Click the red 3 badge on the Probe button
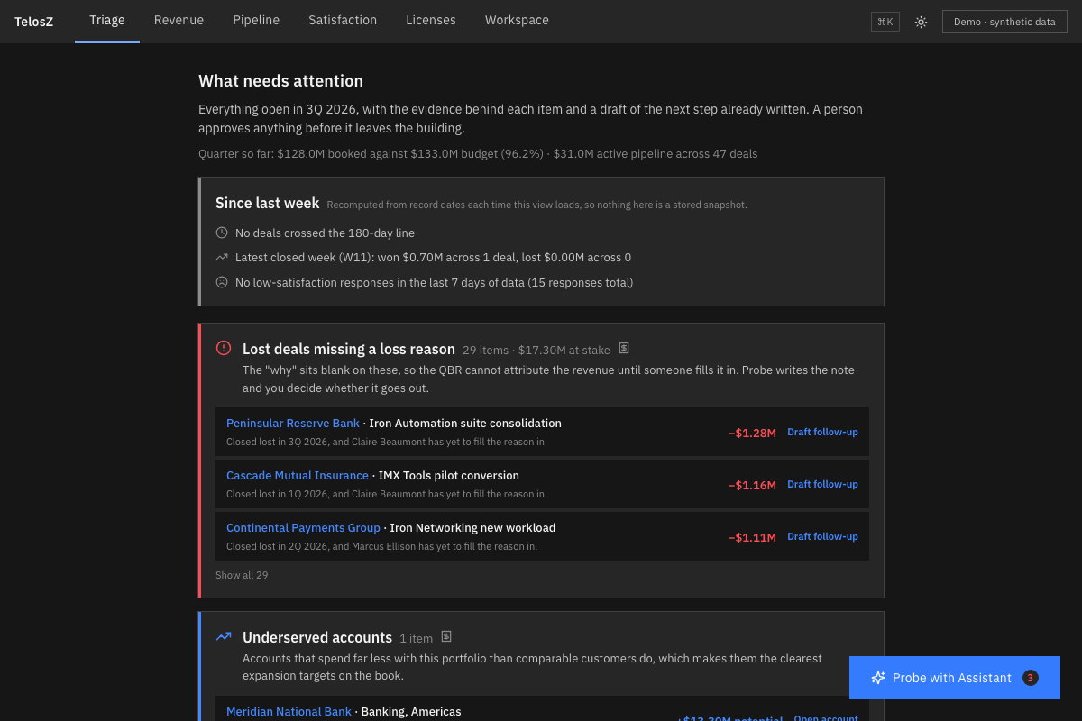 [1031, 678]
